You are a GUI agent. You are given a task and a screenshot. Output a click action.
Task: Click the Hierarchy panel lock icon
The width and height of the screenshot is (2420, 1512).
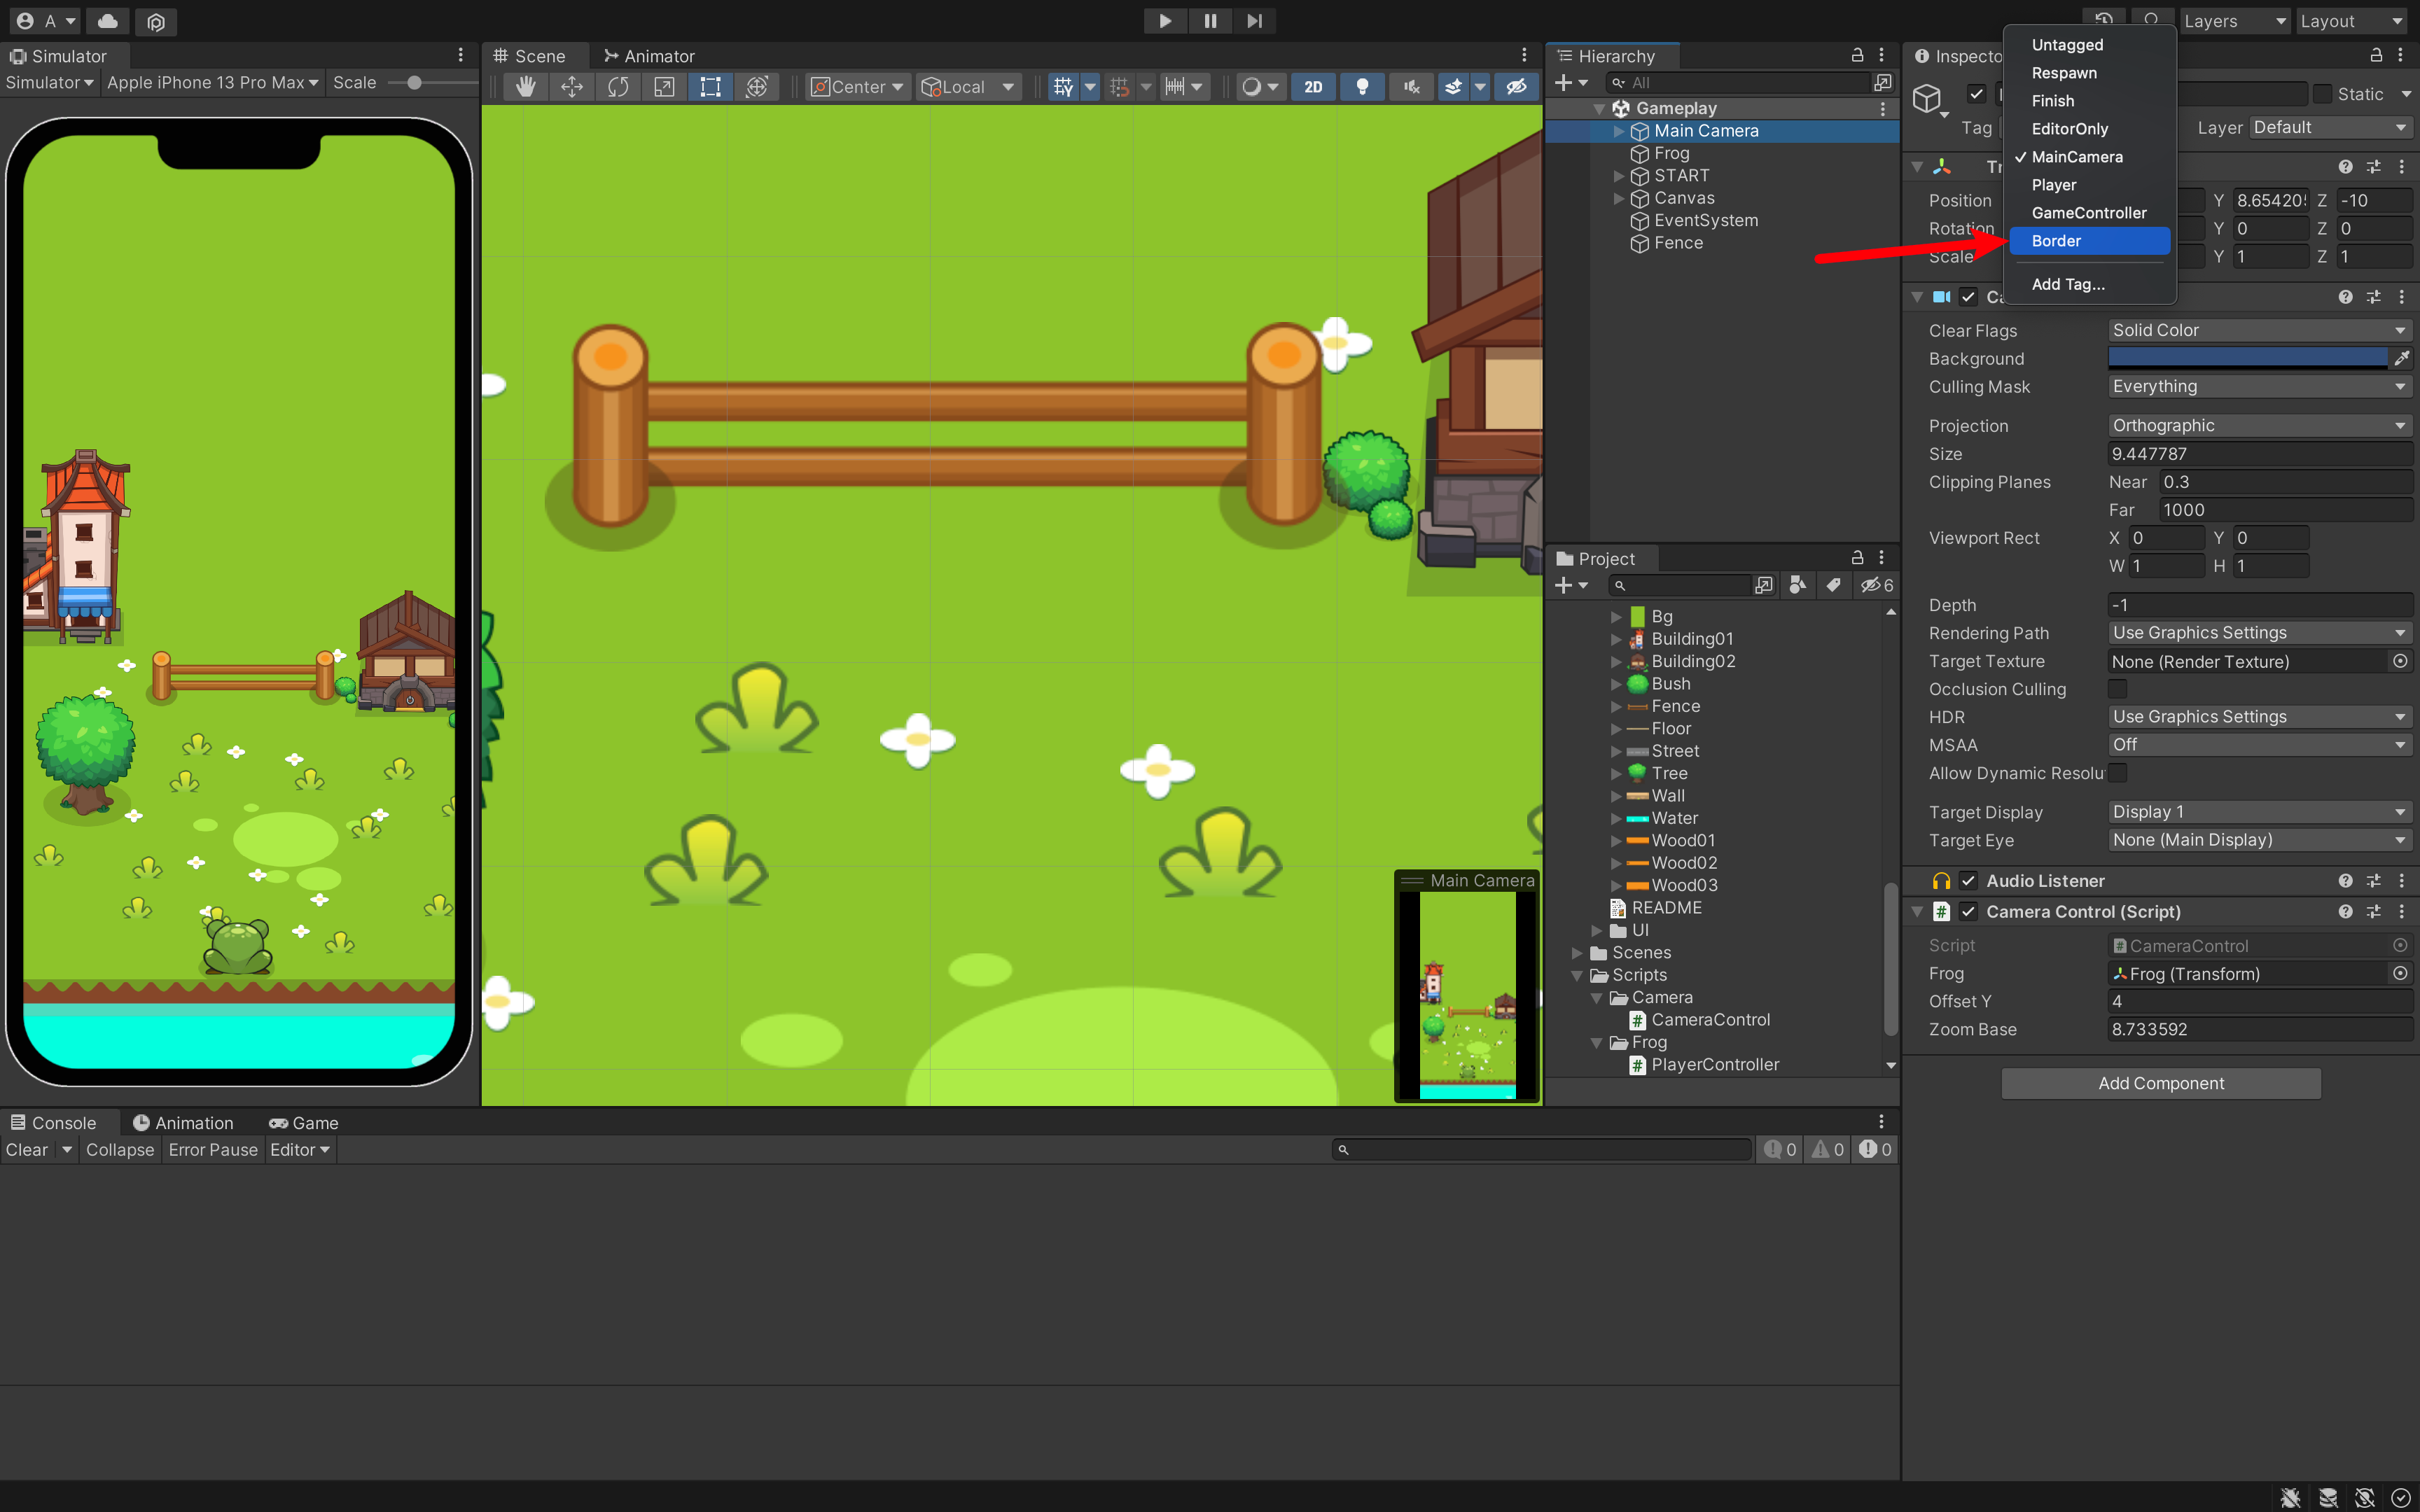click(1857, 55)
